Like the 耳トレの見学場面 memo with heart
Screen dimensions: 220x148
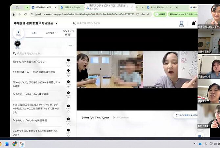click(68, 66)
